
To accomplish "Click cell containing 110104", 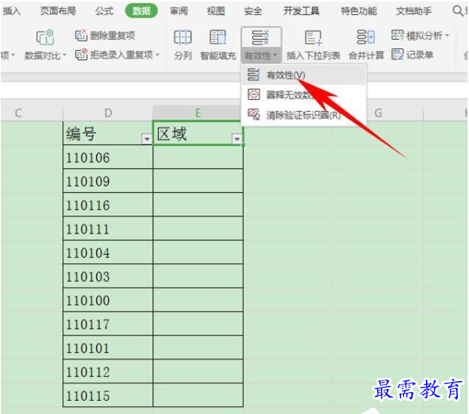I will [x=108, y=252].
